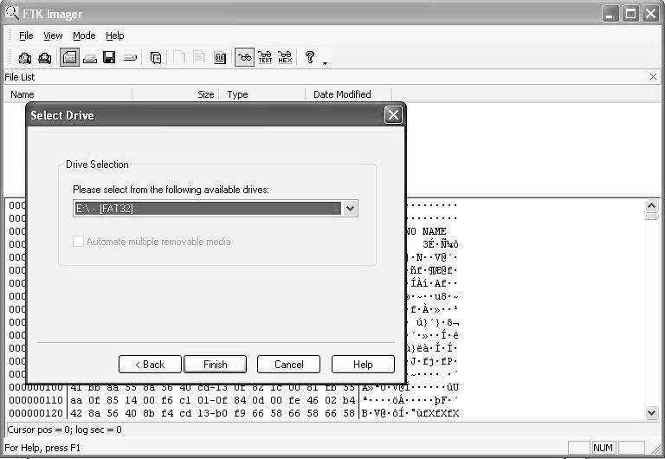Screen dimensions: 665x459
Task: Open the Mode menu
Action: (84, 36)
